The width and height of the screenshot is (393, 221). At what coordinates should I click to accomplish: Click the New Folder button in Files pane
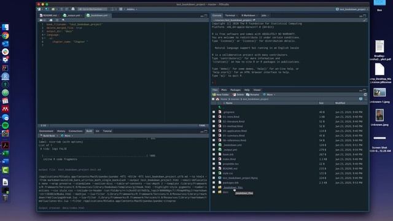[x=220, y=95]
